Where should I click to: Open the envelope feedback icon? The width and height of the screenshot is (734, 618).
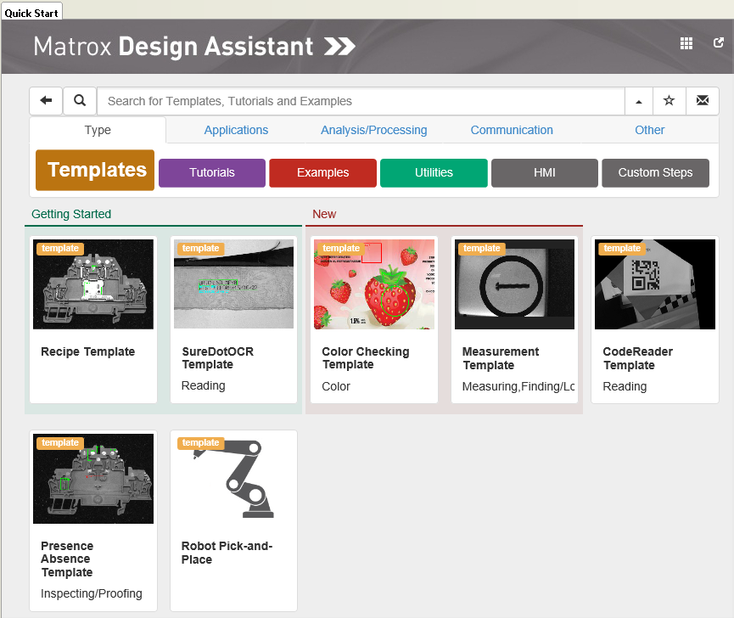pos(703,100)
